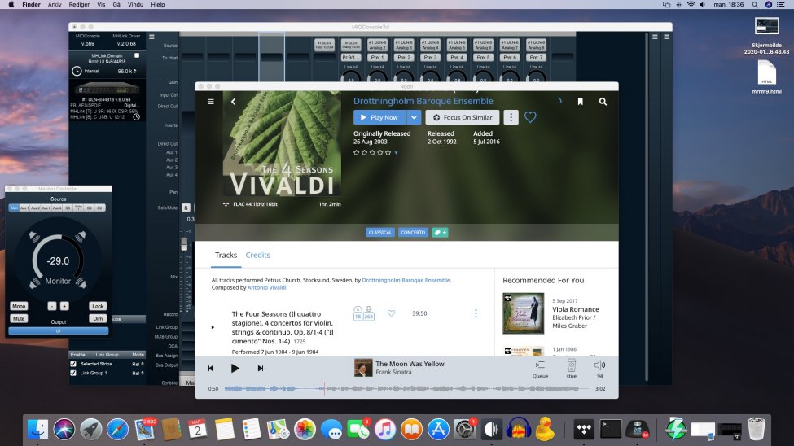Expand star rating dropdown arrow
The height and width of the screenshot is (446, 794).
[x=396, y=152]
